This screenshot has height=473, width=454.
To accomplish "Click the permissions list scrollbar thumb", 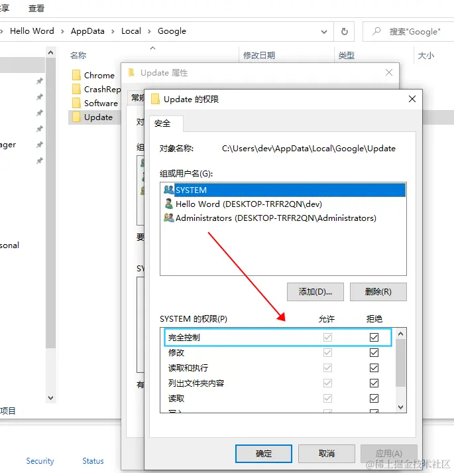I will pos(400,363).
